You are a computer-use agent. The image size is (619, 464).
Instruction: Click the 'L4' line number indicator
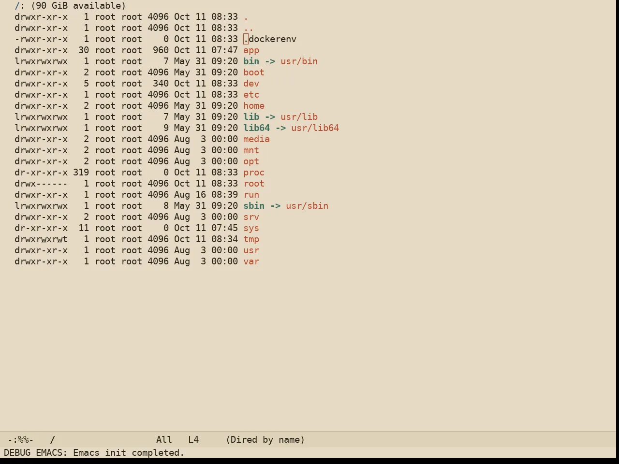pyautogui.click(x=193, y=440)
